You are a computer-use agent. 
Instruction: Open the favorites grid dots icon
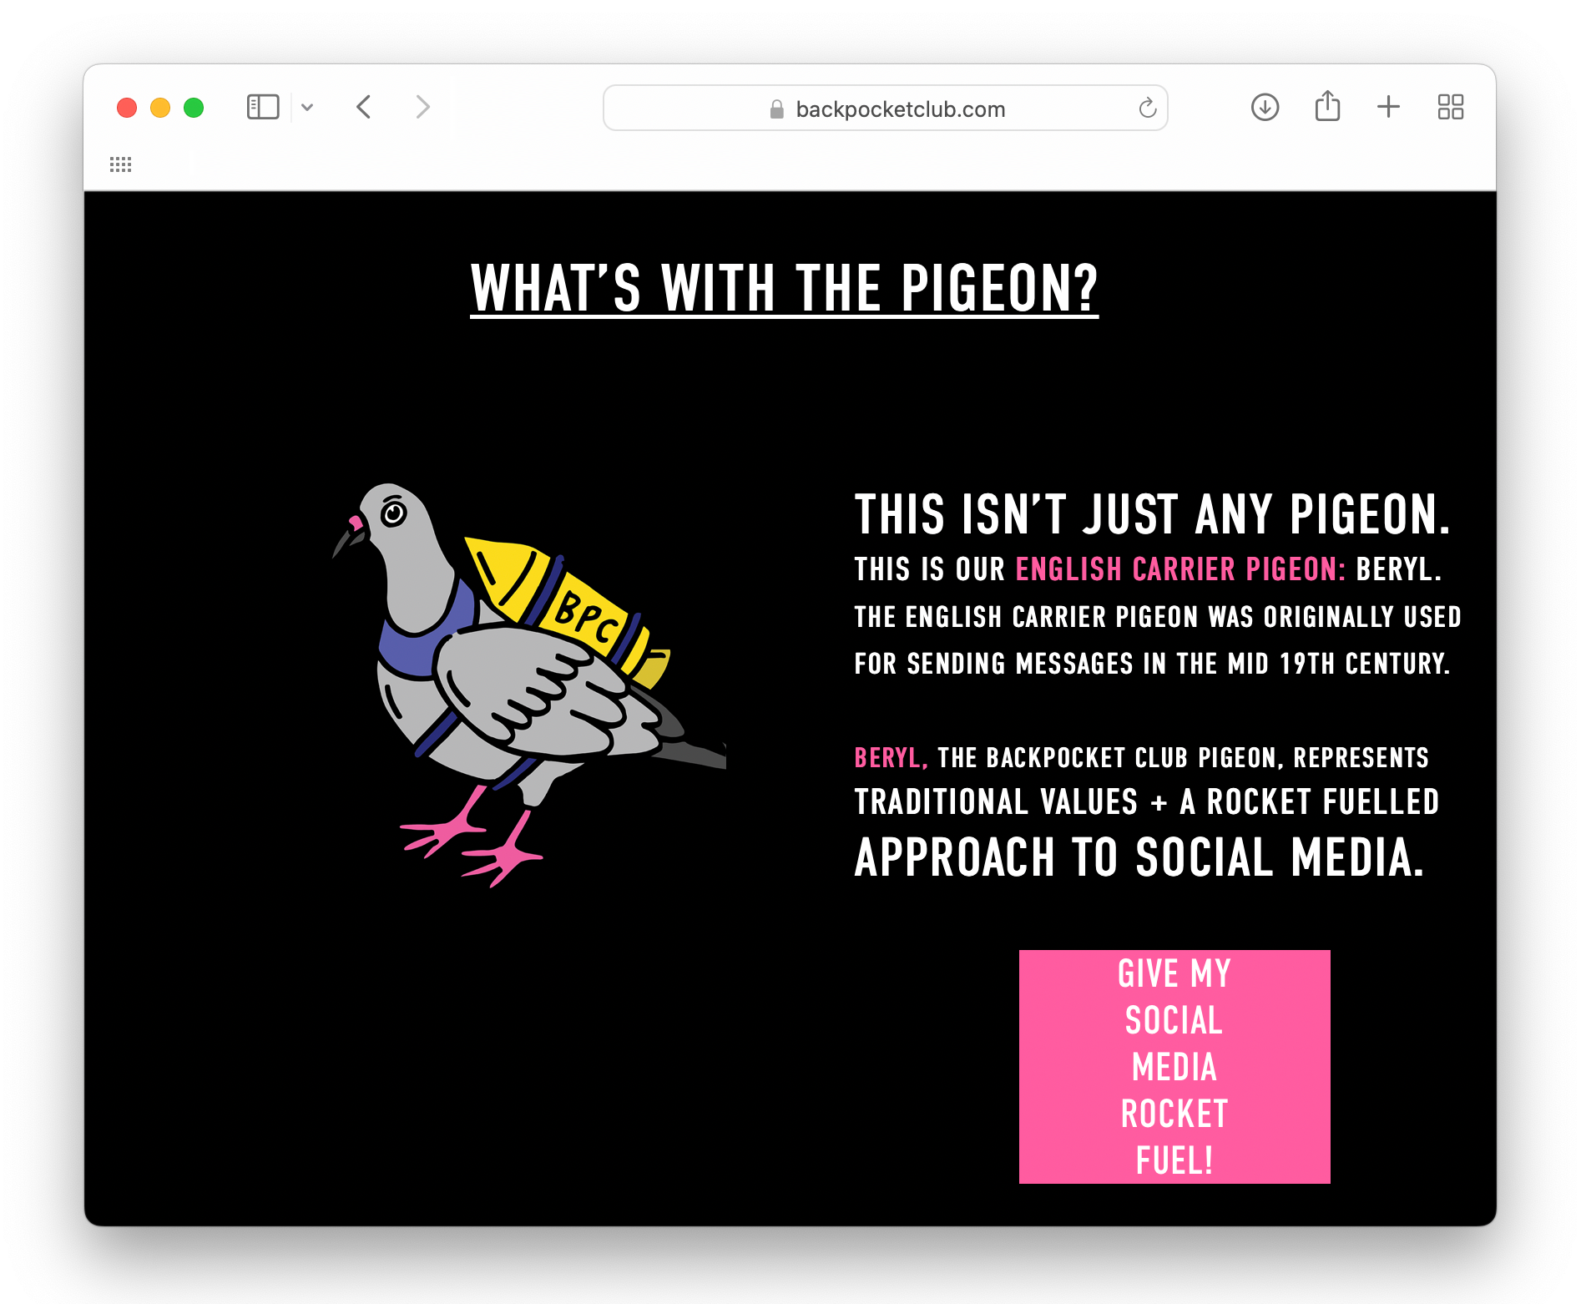pos(121,164)
